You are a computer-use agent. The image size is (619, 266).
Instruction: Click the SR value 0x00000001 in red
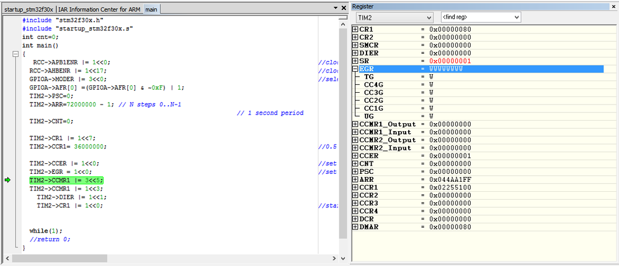[450, 61]
